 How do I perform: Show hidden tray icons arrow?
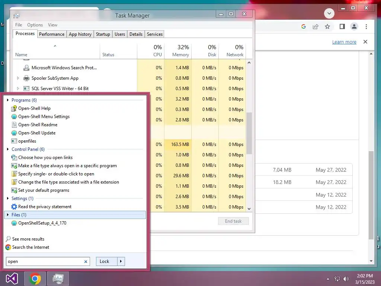click(x=328, y=279)
